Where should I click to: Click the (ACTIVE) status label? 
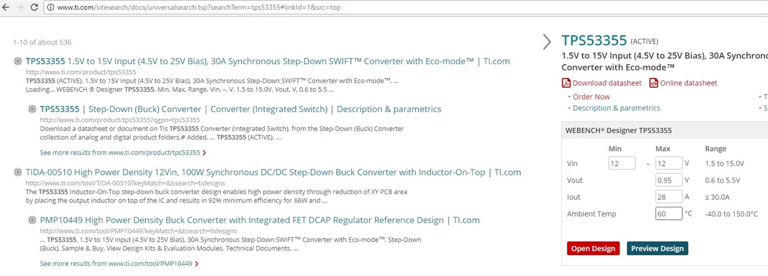pyautogui.click(x=644, y=42)
